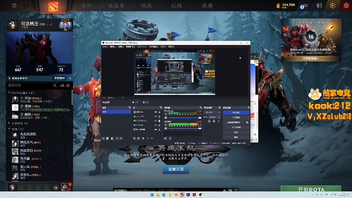352x198 pixels.
Task: Open Mic/Aux channel three-dot options menu
Action: tap(166, 114)
